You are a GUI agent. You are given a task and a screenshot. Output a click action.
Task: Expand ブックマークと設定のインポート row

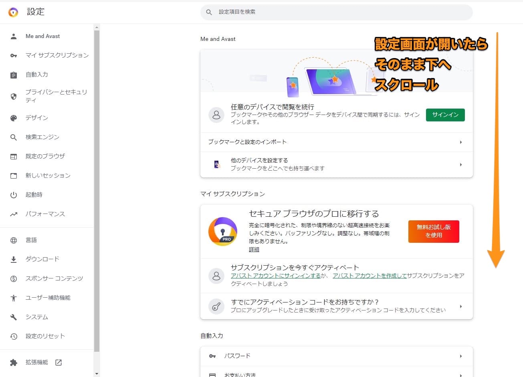click(x=460, y=142)
